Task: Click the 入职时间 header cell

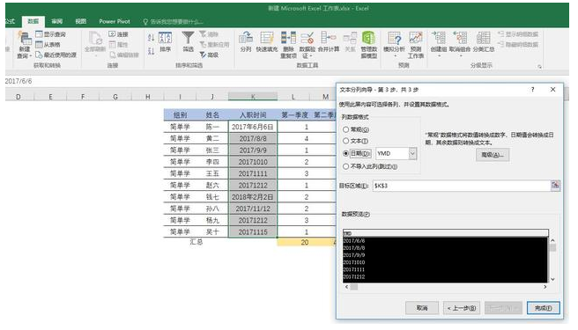Action: [253, 115]
